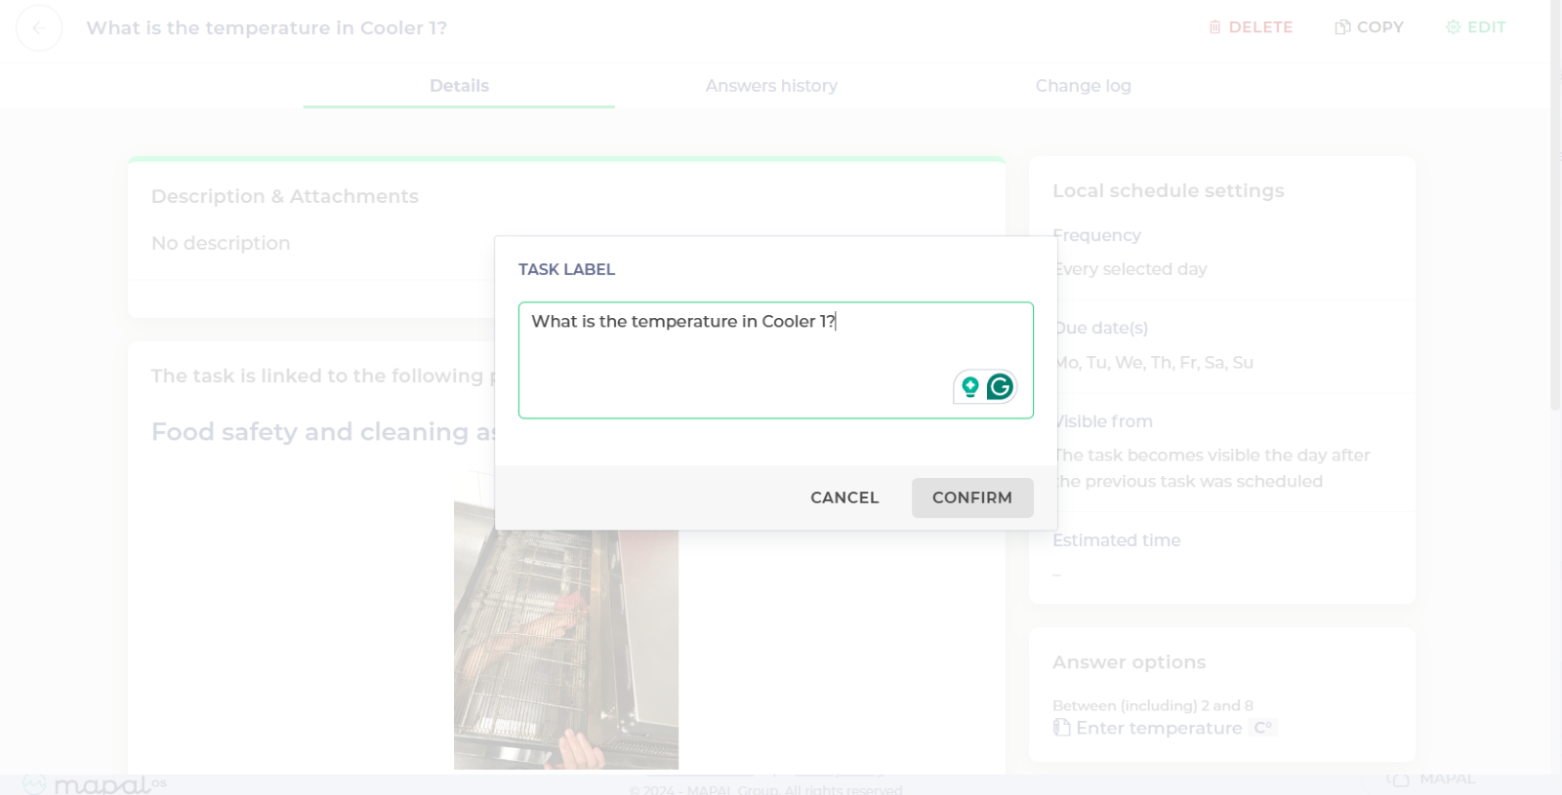Cancel the task label dialog
Image resolution: width=1562 pixels, height=795 pixels.
844,497
